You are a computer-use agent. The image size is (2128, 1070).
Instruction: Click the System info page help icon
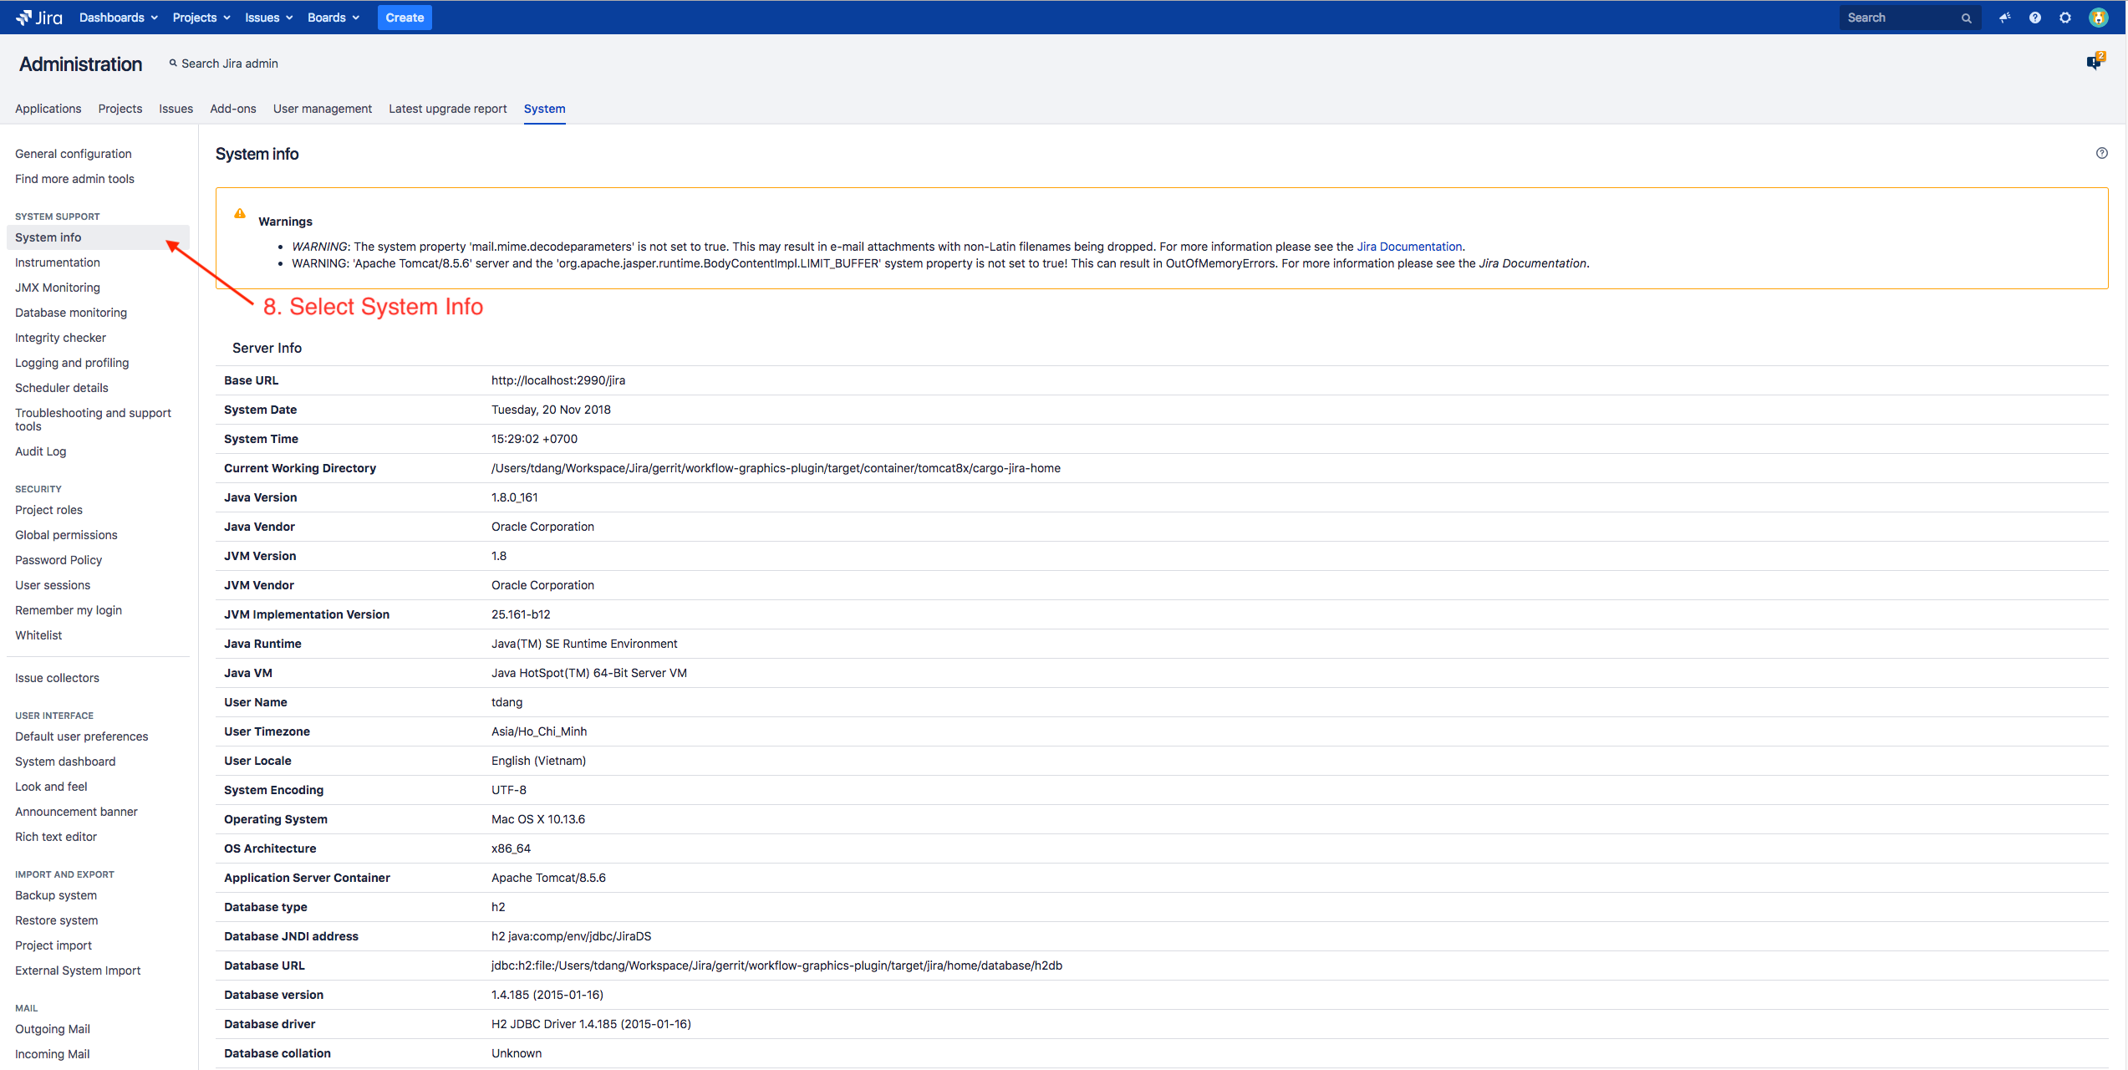(x=2102, y=153)
